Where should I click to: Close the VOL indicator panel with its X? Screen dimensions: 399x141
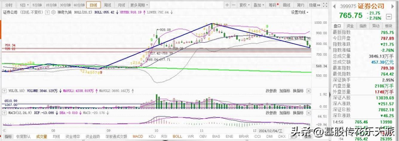tap(309, 91)
